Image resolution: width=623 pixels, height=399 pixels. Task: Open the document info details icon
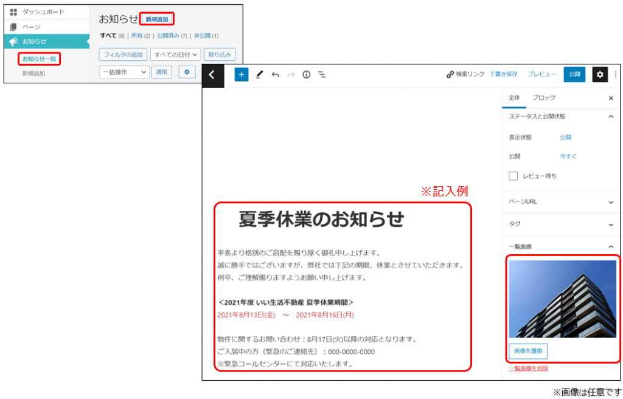pyautogui.click(x=306, y=75)
